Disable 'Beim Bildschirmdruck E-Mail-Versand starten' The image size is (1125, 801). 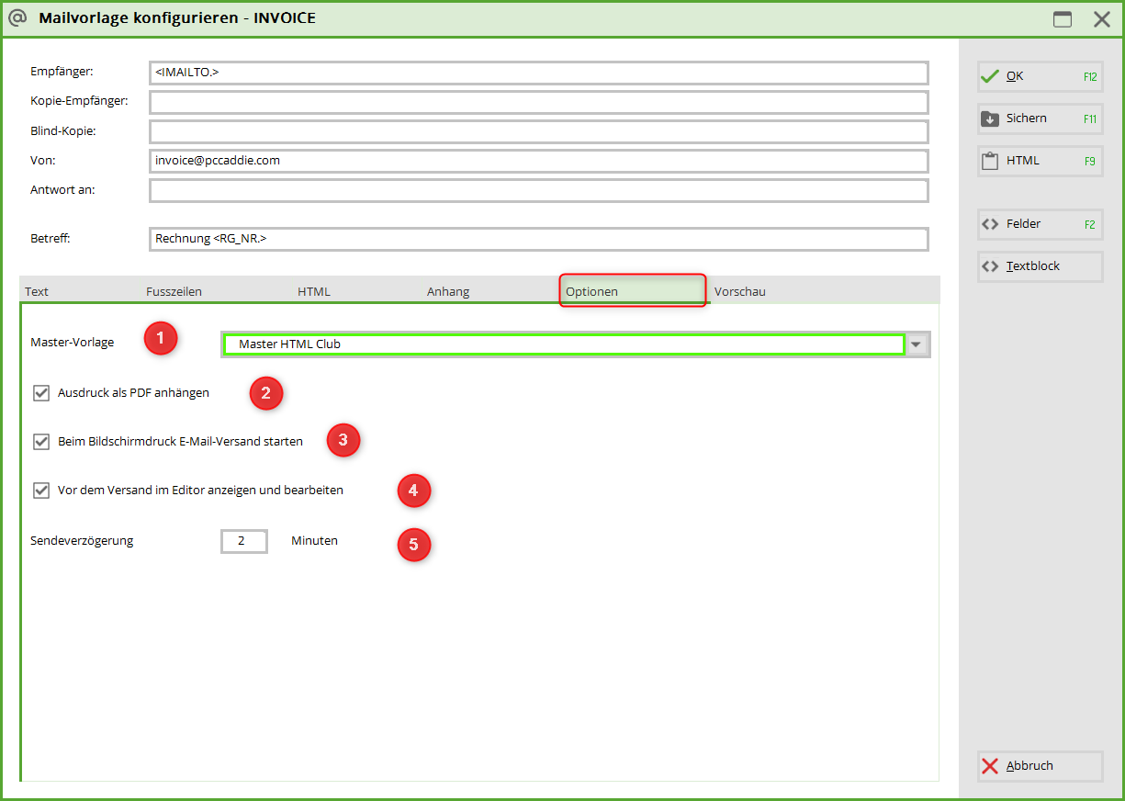coord(41,442)
